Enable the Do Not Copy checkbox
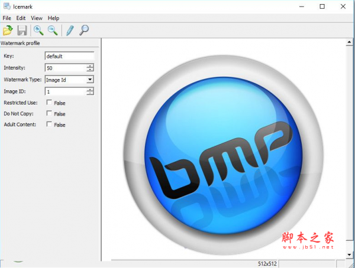 pos(49,113)
